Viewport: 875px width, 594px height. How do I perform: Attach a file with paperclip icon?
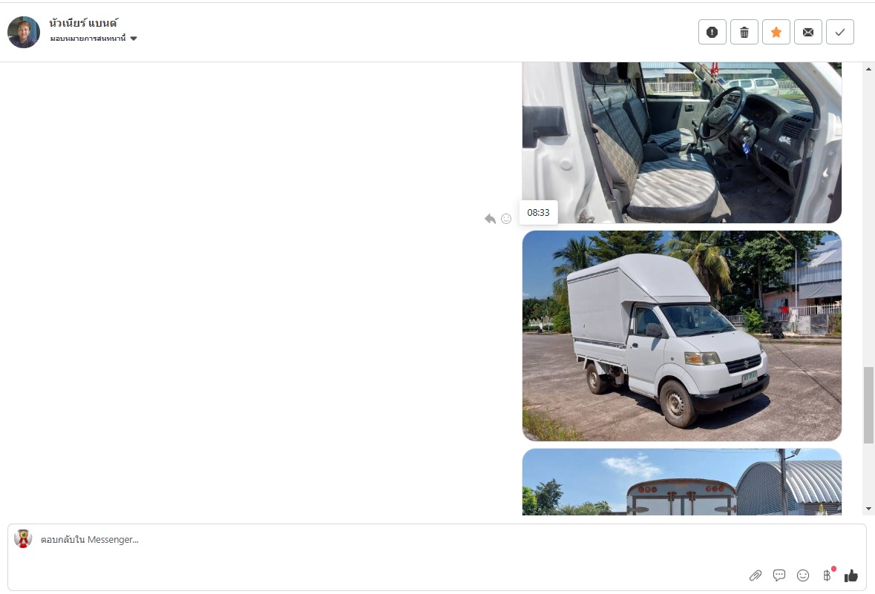[755, 575]
